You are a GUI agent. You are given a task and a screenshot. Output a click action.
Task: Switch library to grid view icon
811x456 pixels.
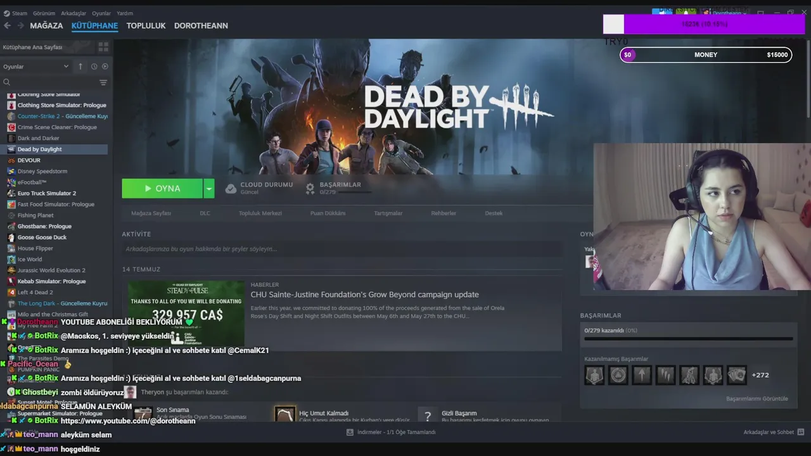tap(103, 47)
